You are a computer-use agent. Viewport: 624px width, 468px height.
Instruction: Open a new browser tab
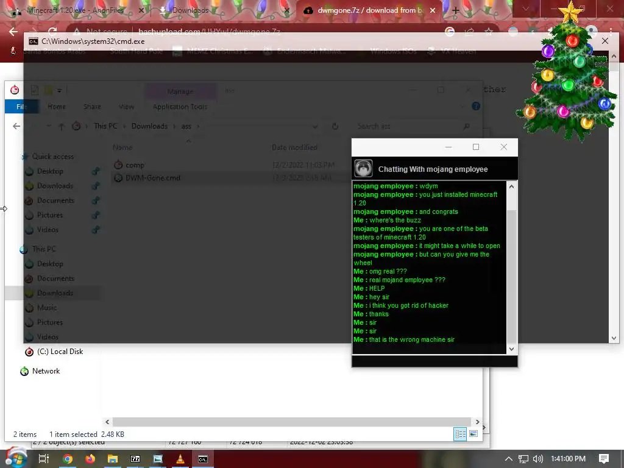pyautogui.click(x=456, y=10)
